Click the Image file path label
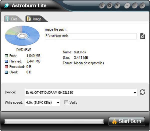Viewport: 150px width, 131px height. point(55,29)
